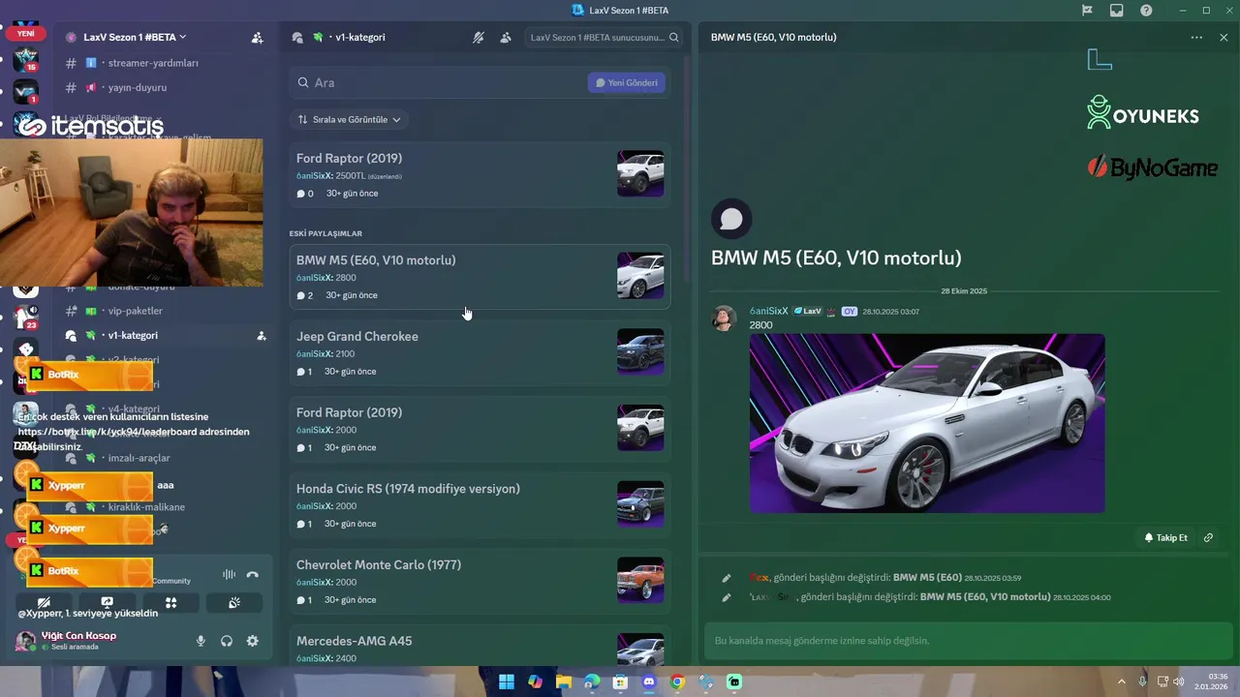The height and width of the screenshot is (697, 1240).
Task: Open yayın-duyuru channel
Action: point(138,87)
